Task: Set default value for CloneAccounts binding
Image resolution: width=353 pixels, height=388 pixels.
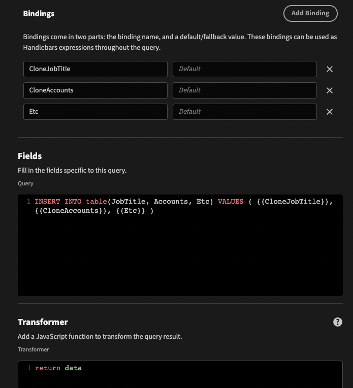Action: pyautogui.click(x=245, y=90)
